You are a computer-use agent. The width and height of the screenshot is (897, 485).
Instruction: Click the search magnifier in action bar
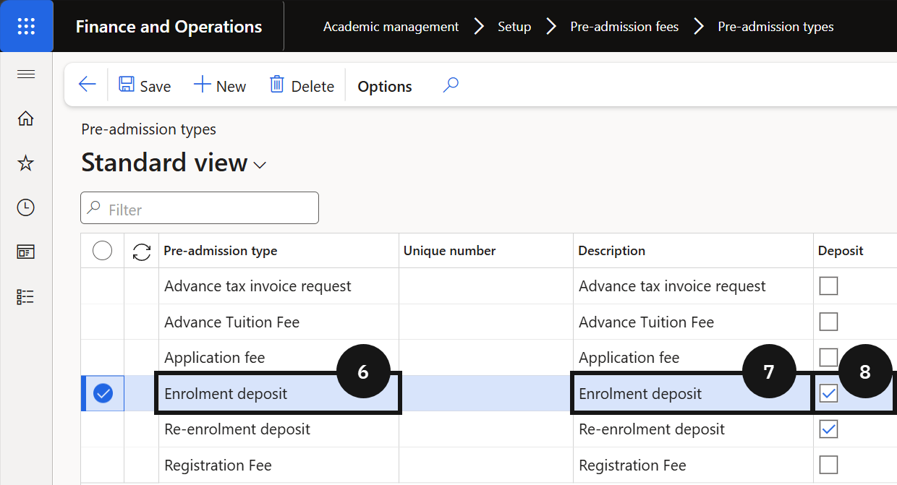[x=451, y=85]
